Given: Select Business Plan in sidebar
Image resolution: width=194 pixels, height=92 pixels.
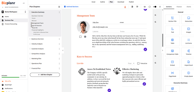Looking at the screenshot, I should [x=14, y=20].
